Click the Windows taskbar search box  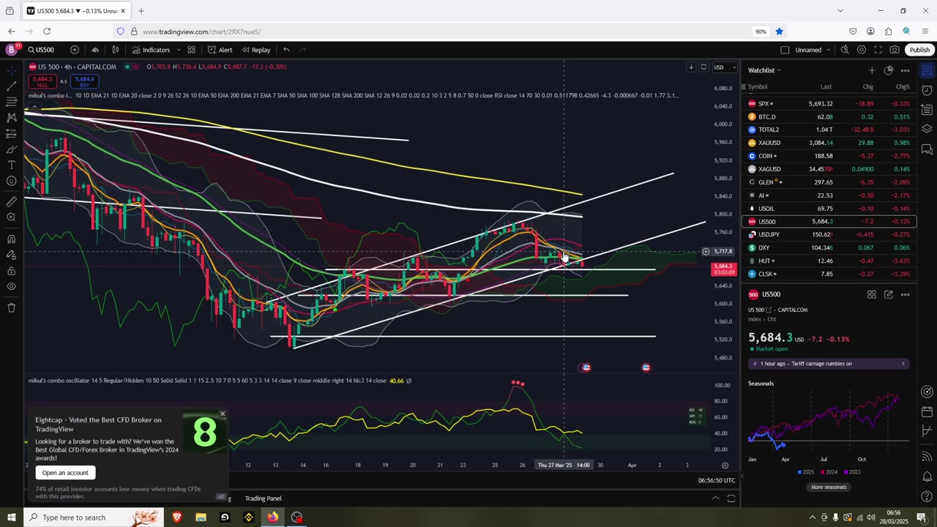pos(95,517)
